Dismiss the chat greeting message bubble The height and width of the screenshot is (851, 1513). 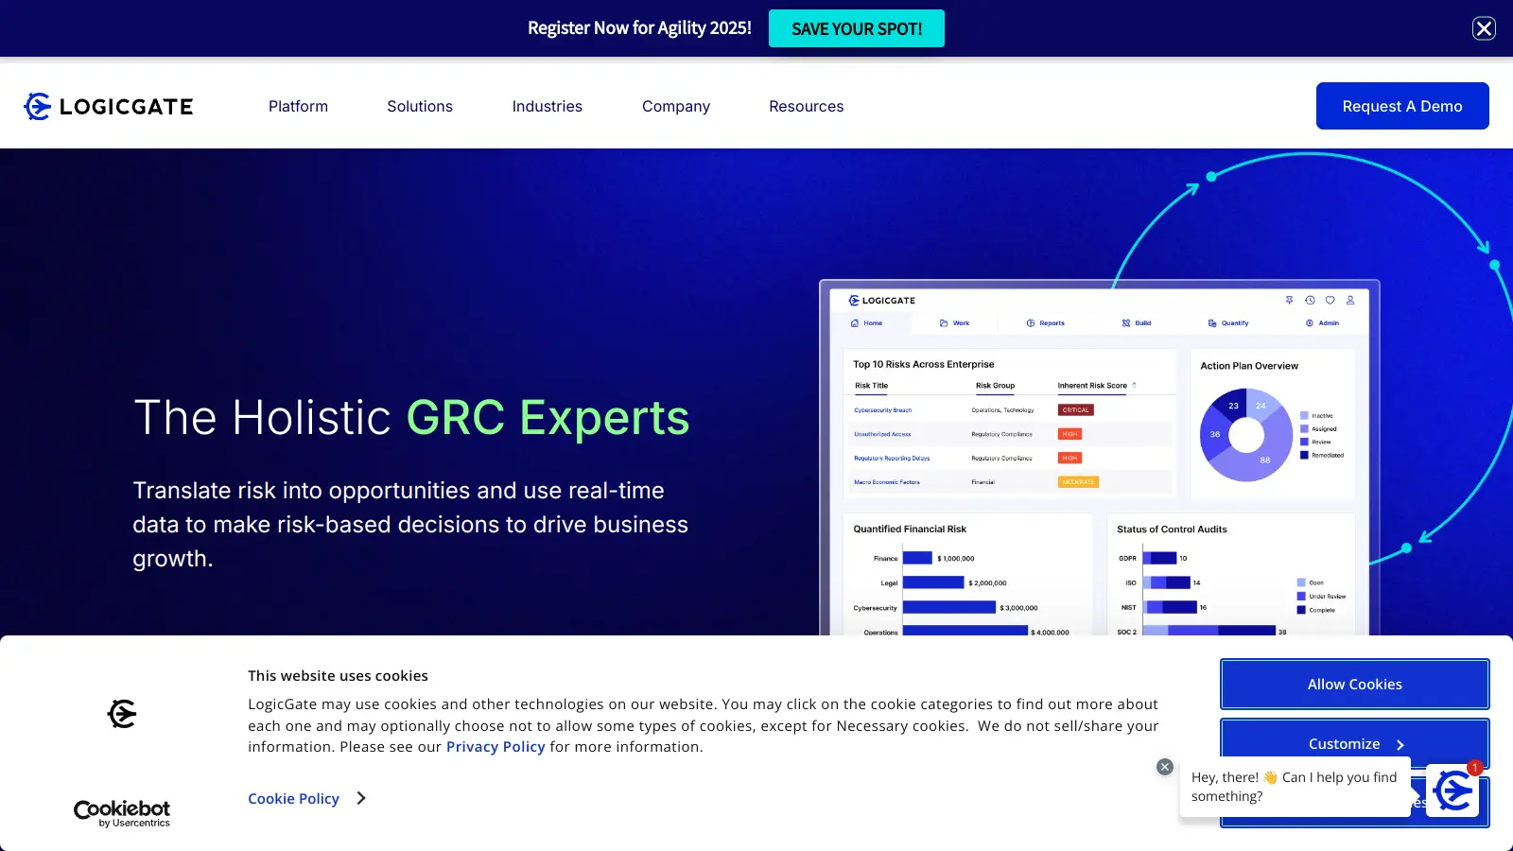click(1164, 766)
